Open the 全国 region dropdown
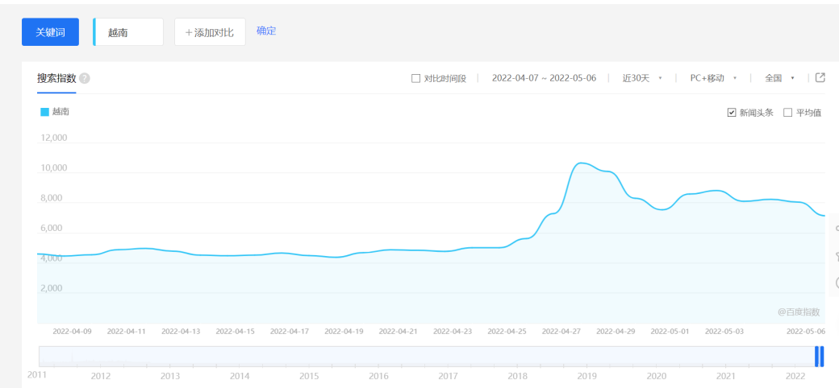This screenshot has height=388, width=839. 779,78
